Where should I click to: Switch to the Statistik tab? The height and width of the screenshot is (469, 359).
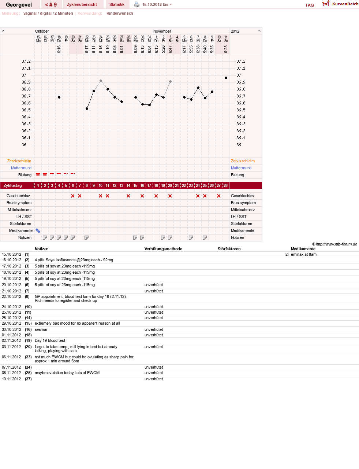point(117,4)
